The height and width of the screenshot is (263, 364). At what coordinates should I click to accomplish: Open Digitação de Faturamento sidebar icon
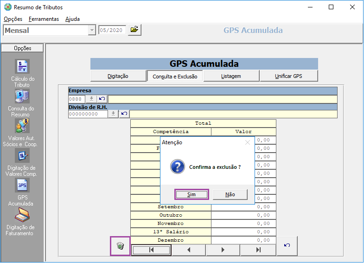point(22,215)
